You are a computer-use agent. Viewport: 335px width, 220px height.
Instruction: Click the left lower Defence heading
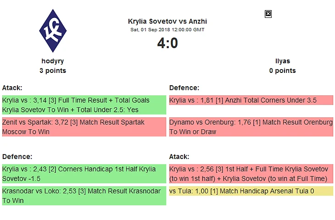pyautogui.click(x=17, y=157)
